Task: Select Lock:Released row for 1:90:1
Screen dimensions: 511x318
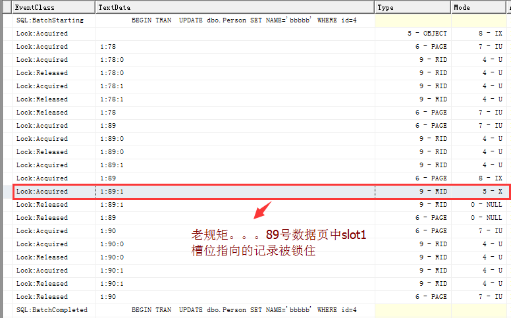Action: [x=259, y=284]
